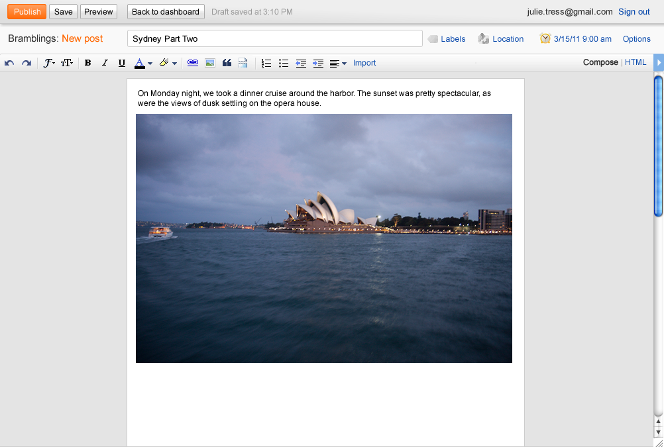Apply italic formatting
This screenshot has height=447, width=664.
coord(105,62)
